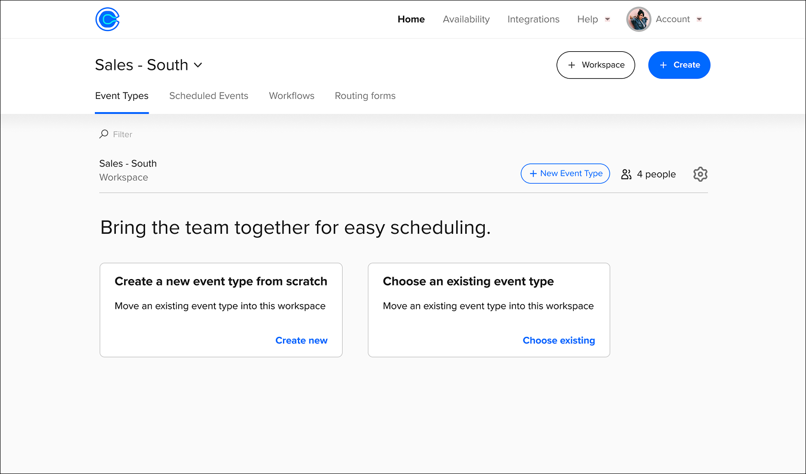Viewport: 806px width, 474px height.
Task: Click the user profile avatar
Action: (x=638, y=19)
